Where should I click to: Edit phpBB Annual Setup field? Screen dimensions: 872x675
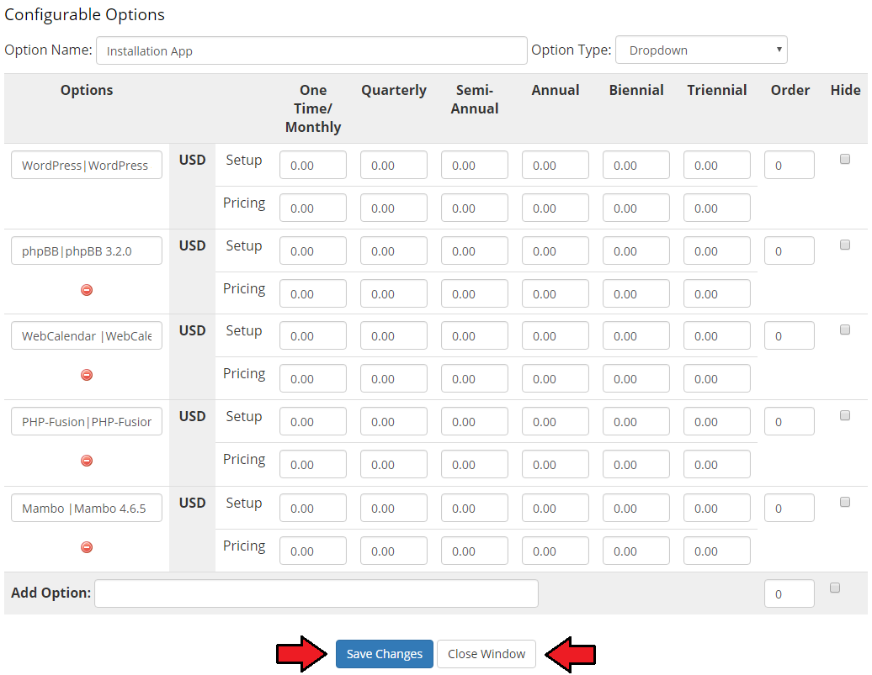[556, 250]
